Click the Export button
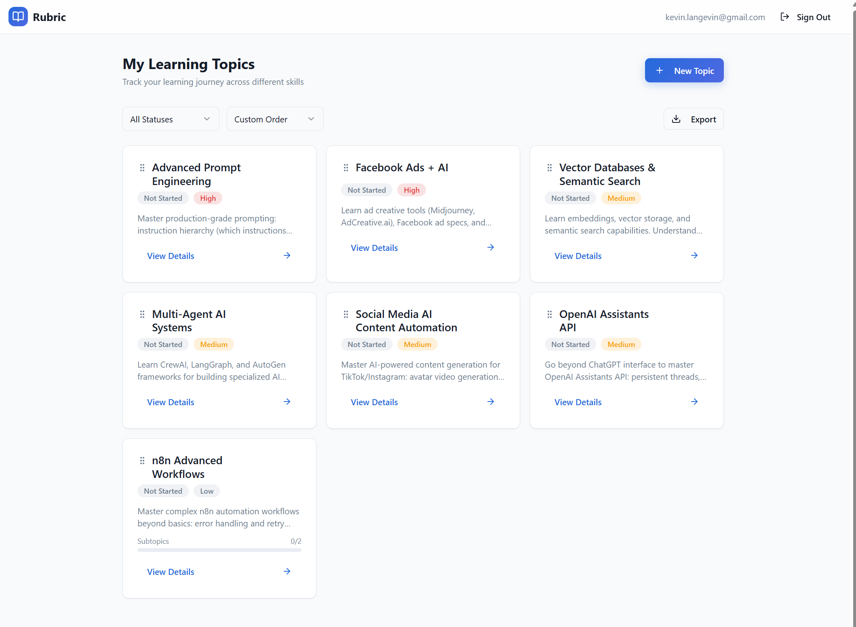This screenshot has height=627, width=856. click(x=693, y=118)
